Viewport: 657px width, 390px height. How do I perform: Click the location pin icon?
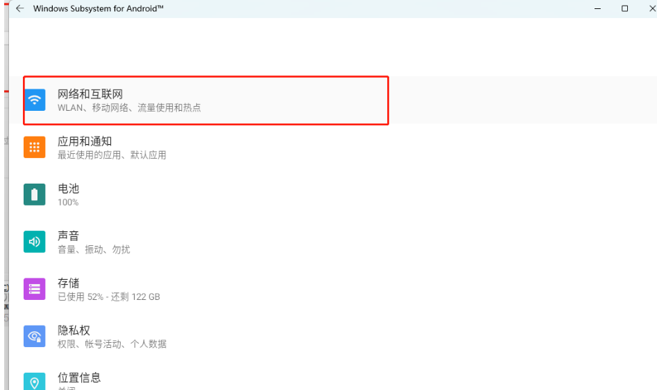(34, 382)
